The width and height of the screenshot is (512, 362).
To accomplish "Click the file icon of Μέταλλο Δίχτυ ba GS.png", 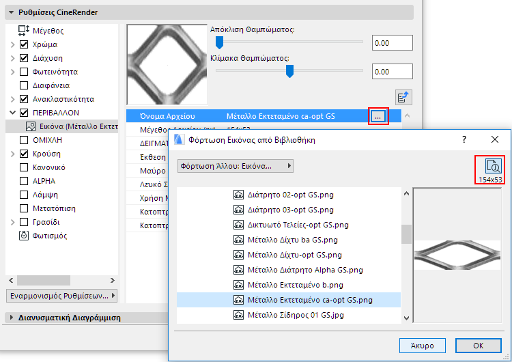I will tap(238, 240).
